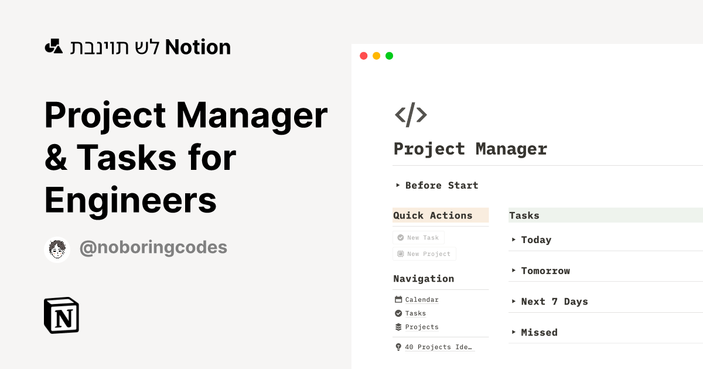The width and height of the screenshot is (703, 369).
Task: Open the Calendar navigation link
Action: point(422,299)
